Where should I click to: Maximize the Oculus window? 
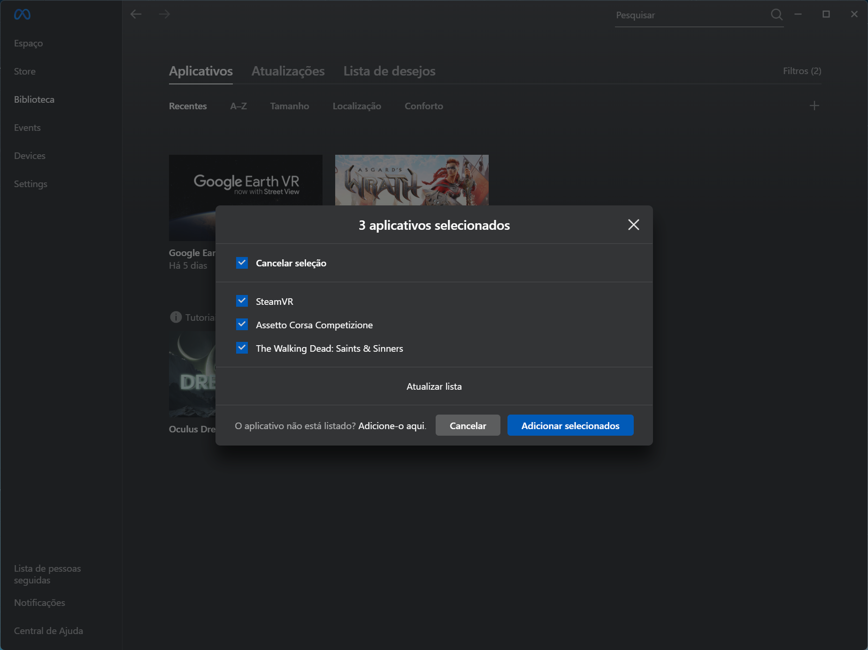point(826,14)
